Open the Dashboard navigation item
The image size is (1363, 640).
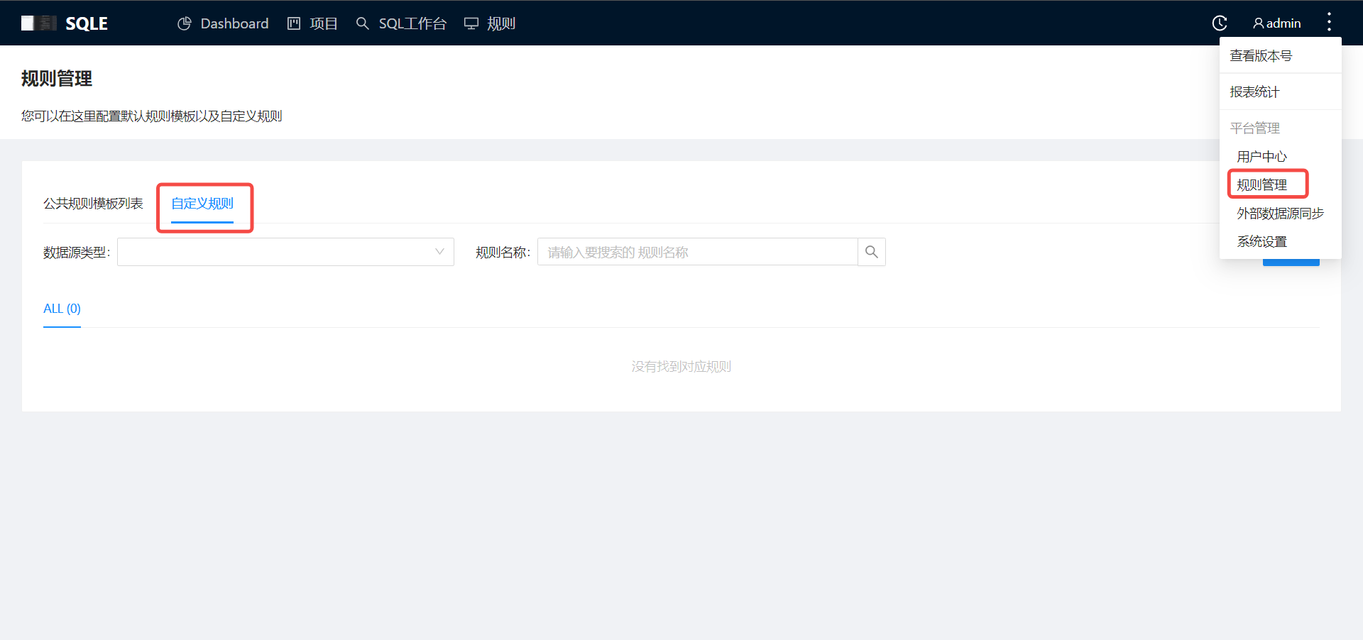coord(223,23)
